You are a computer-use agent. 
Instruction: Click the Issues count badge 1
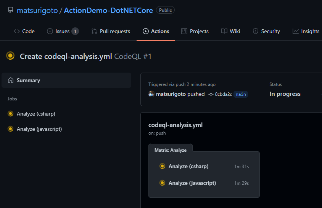(x=75, y=31)
